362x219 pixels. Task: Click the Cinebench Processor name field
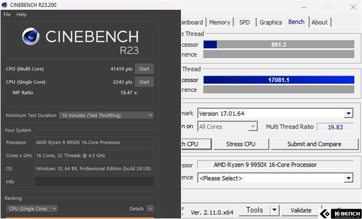tap(94, 142)
